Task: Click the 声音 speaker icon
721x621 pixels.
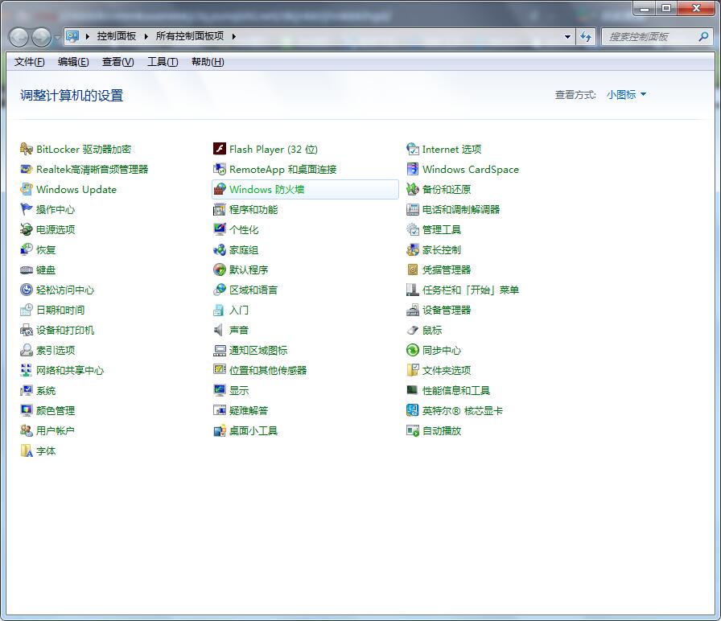Action: tap(220, 330)
